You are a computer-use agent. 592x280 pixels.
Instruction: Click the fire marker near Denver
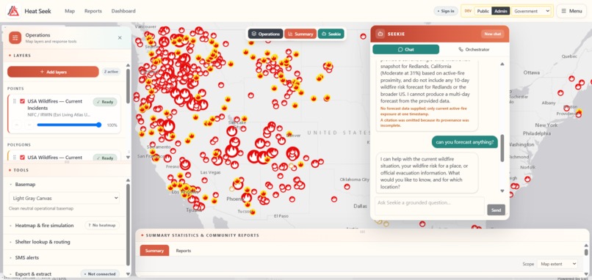click(289, 134)
